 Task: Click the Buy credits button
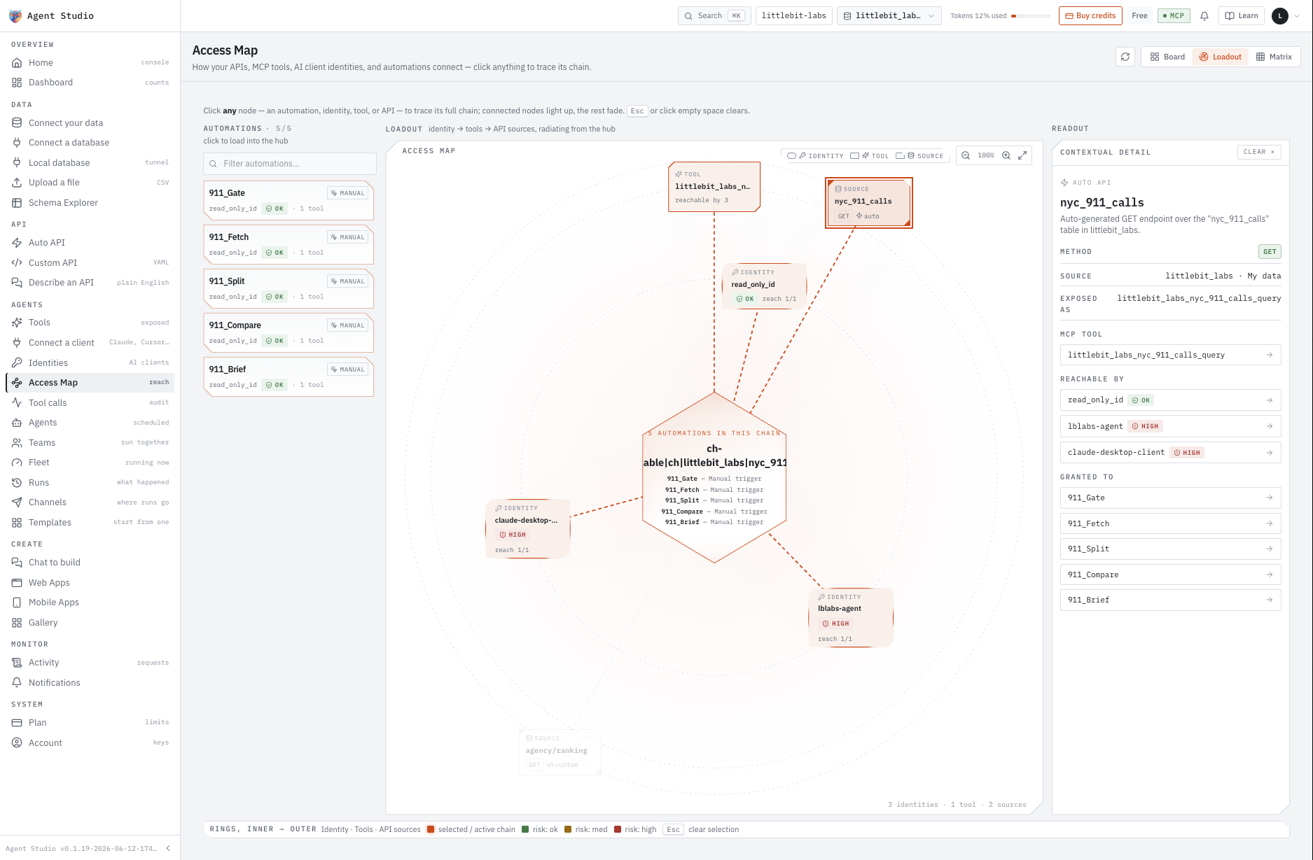point(1090,16)
